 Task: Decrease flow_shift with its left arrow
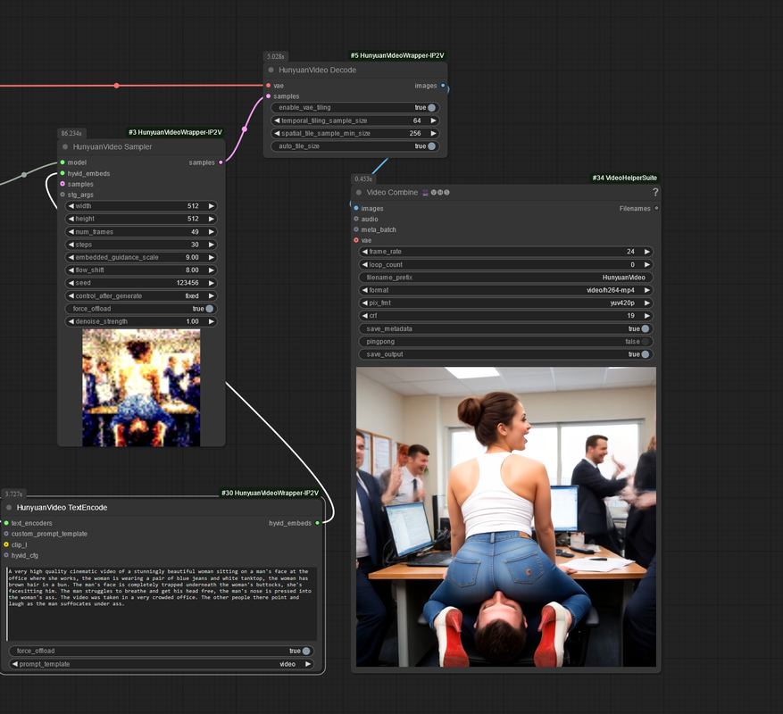tap(71, 270)
